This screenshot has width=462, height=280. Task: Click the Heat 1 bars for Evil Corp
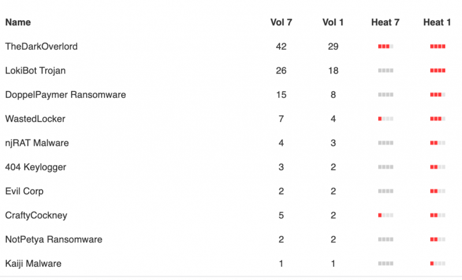click(x=438, y=191)
